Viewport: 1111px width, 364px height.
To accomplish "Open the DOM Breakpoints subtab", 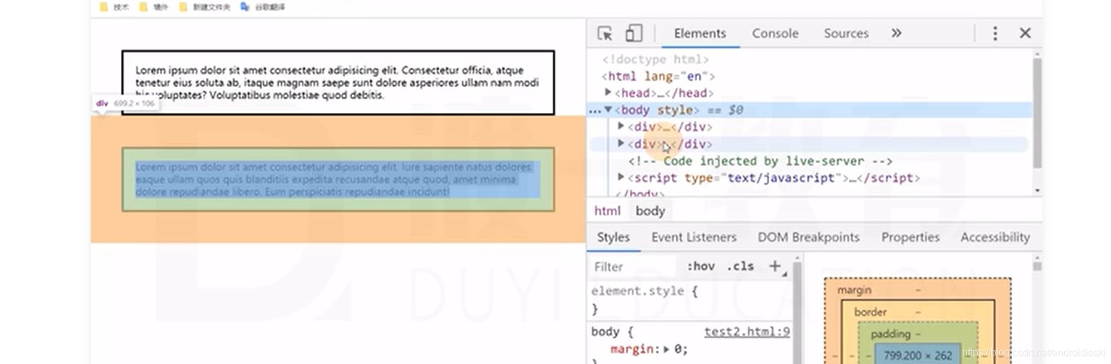I will pyautogui.click(x=809, y=237).
